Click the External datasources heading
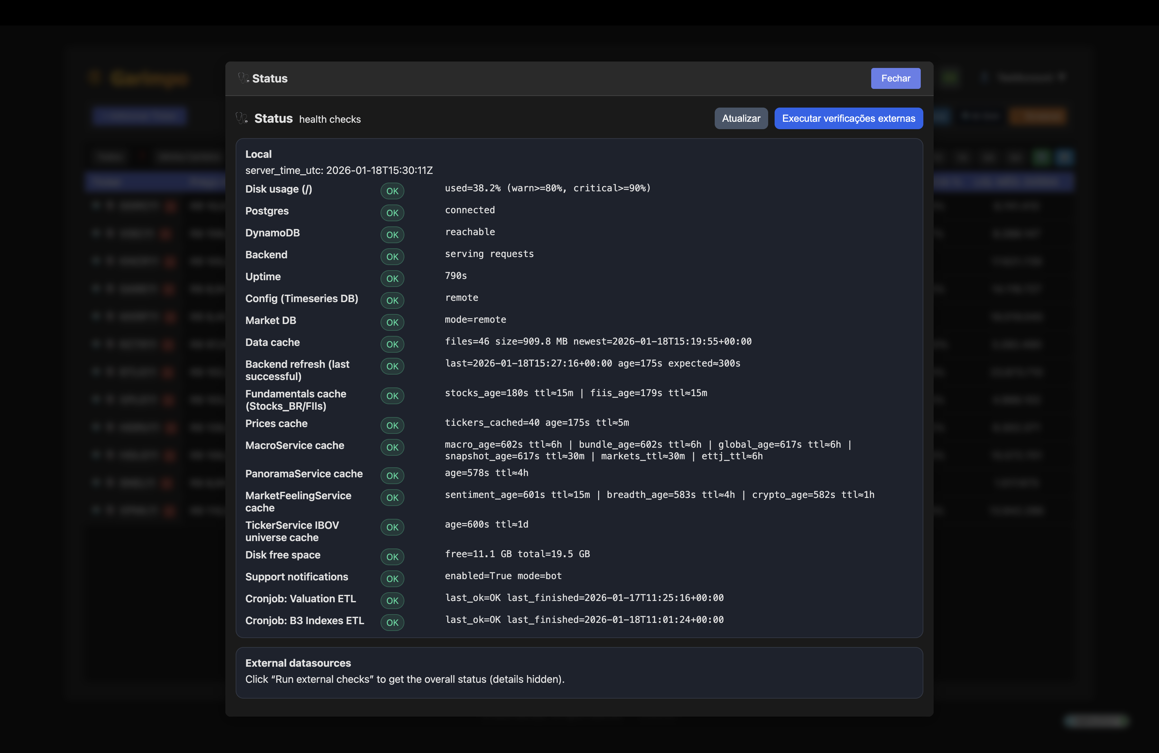The width and height of the screenshot is (1159, 753). point(298,663)
